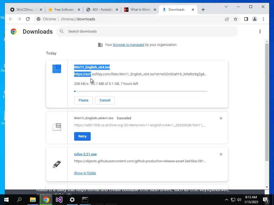The width and height of the screenshot is (274, 205).
Task: Open Downloads page more actions menu
Action: [x=260, y=31]
